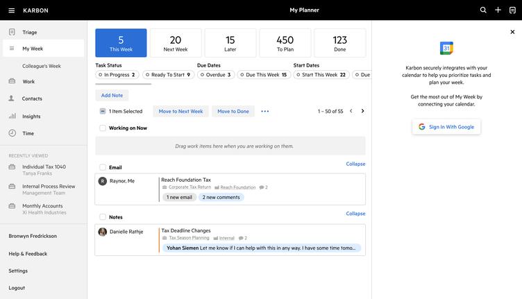Screen dimensions: 522x299
Task: Open Help & Feedback
Action: (x=28, y=253)
